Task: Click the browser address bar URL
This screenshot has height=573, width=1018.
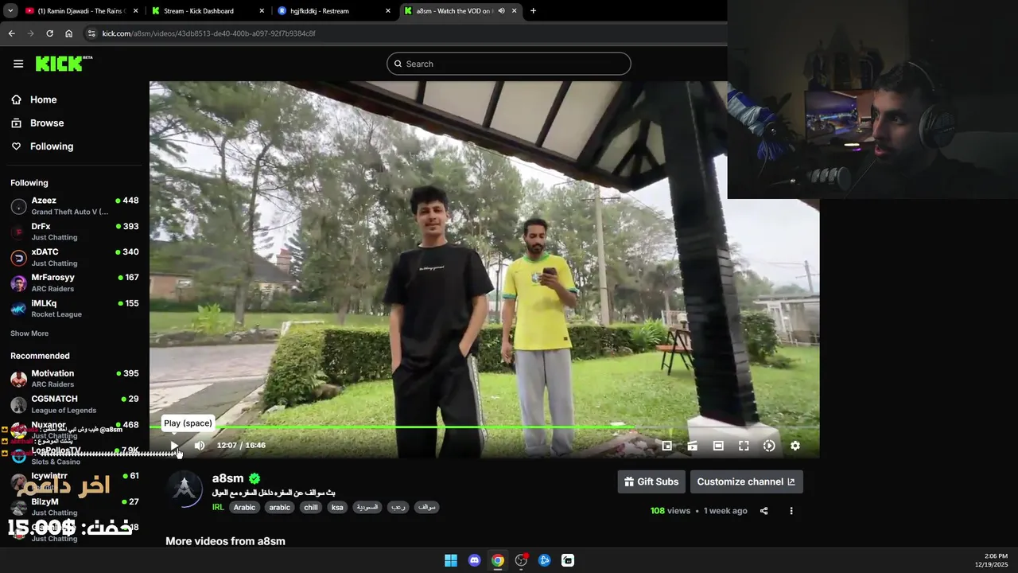Action: click(x=208, y=33)
